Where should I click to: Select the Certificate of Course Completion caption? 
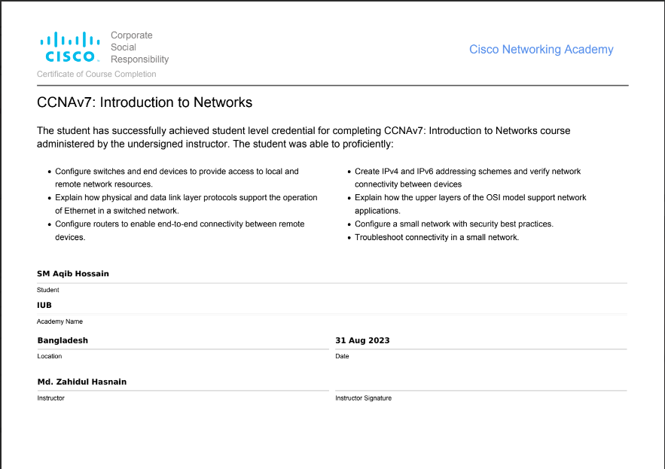pyautogui.click(x=96, y=74)
